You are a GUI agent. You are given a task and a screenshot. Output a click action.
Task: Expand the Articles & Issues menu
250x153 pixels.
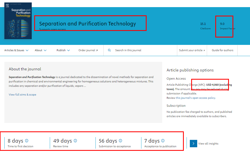pyautogui.click(x=16, y=50)
